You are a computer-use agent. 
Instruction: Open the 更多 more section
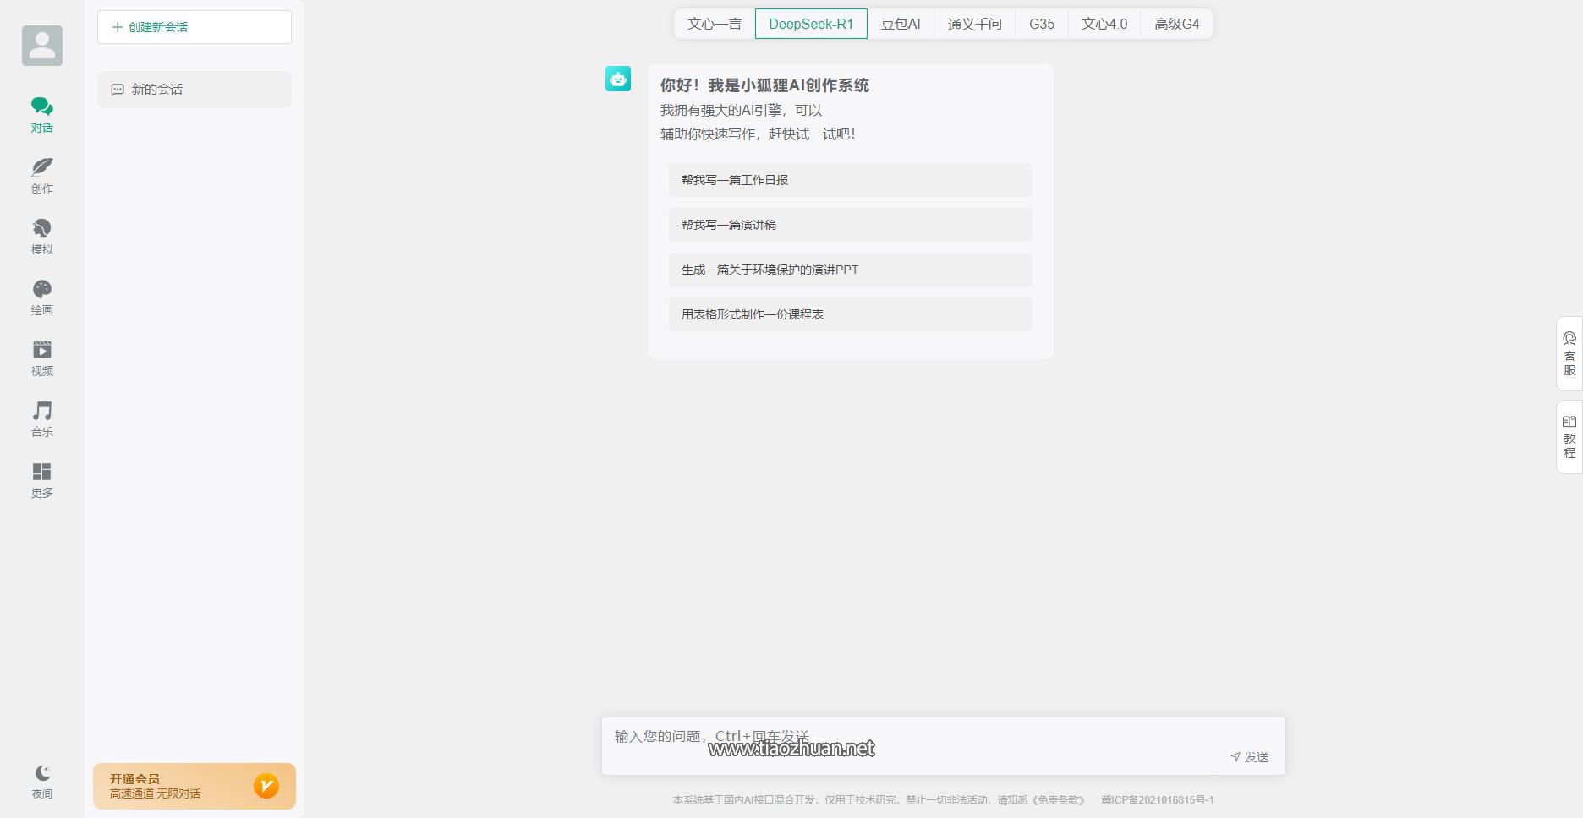coord(42,480)
